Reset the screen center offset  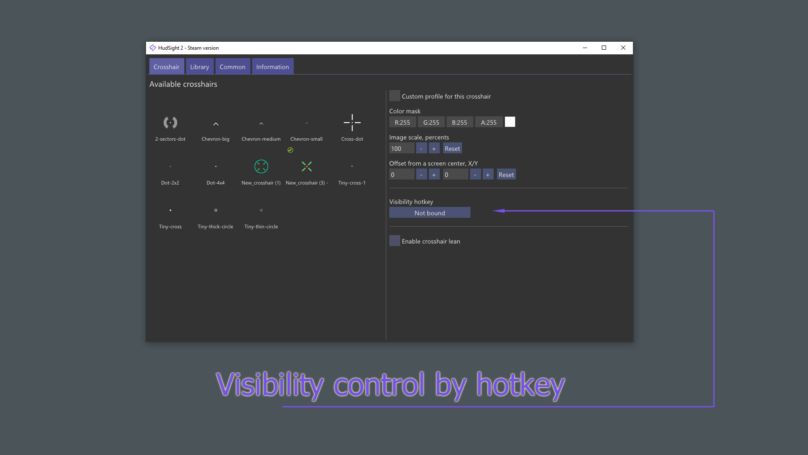tap(506, 174)
